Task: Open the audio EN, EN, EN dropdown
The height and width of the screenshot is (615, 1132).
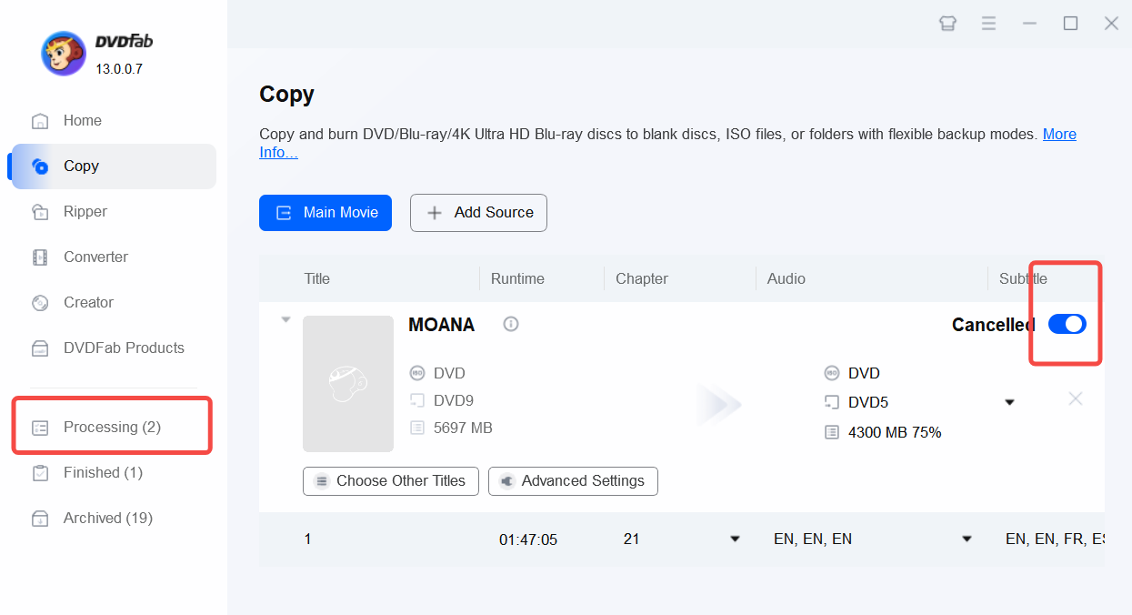Action: (x=967, y=539)
